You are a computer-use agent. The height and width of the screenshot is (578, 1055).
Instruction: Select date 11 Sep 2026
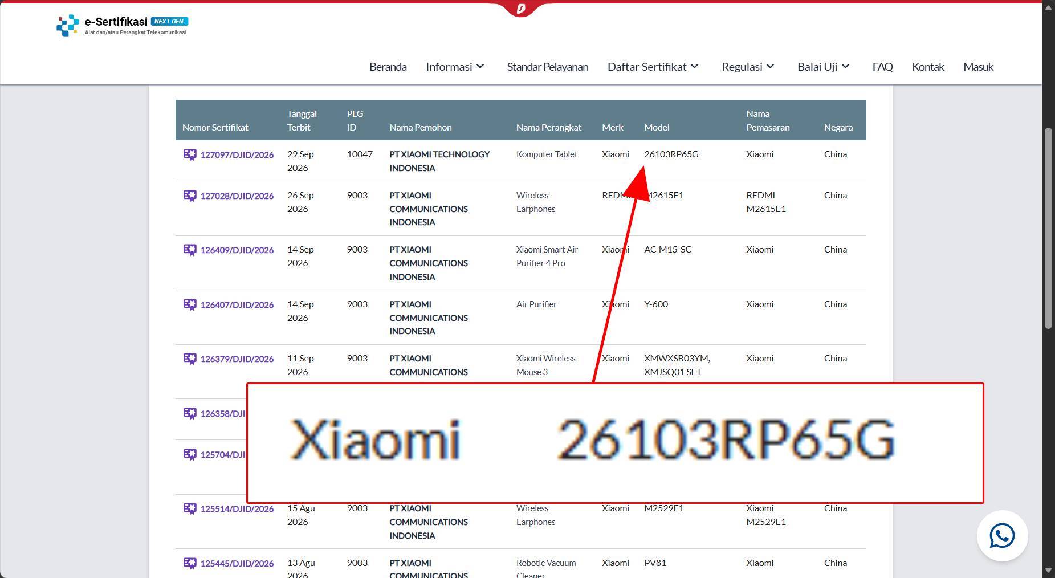click(x=300, y=365)
